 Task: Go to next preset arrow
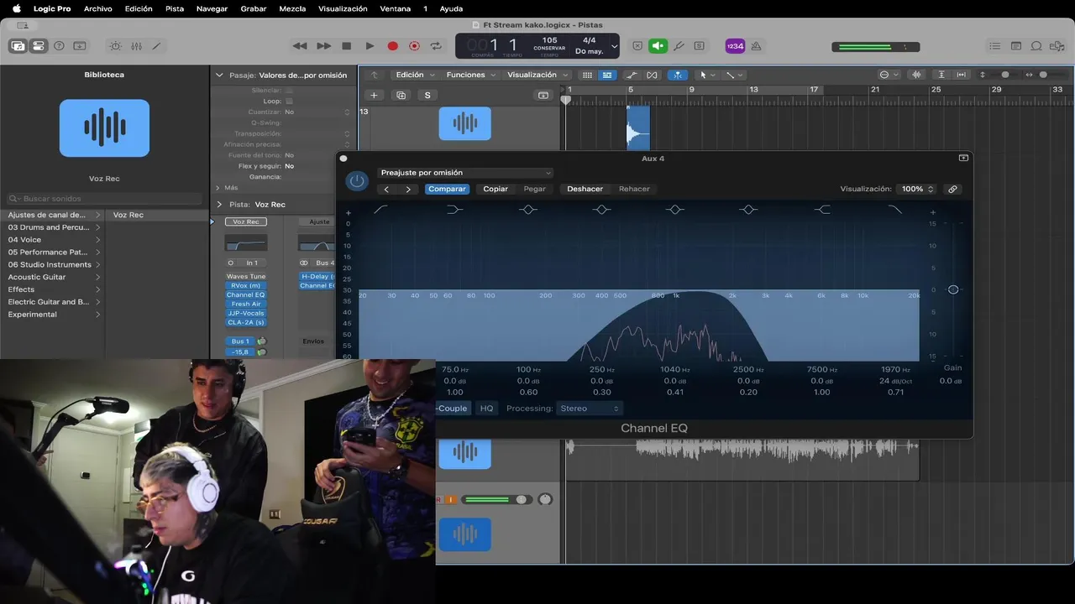tap(408, 190)
